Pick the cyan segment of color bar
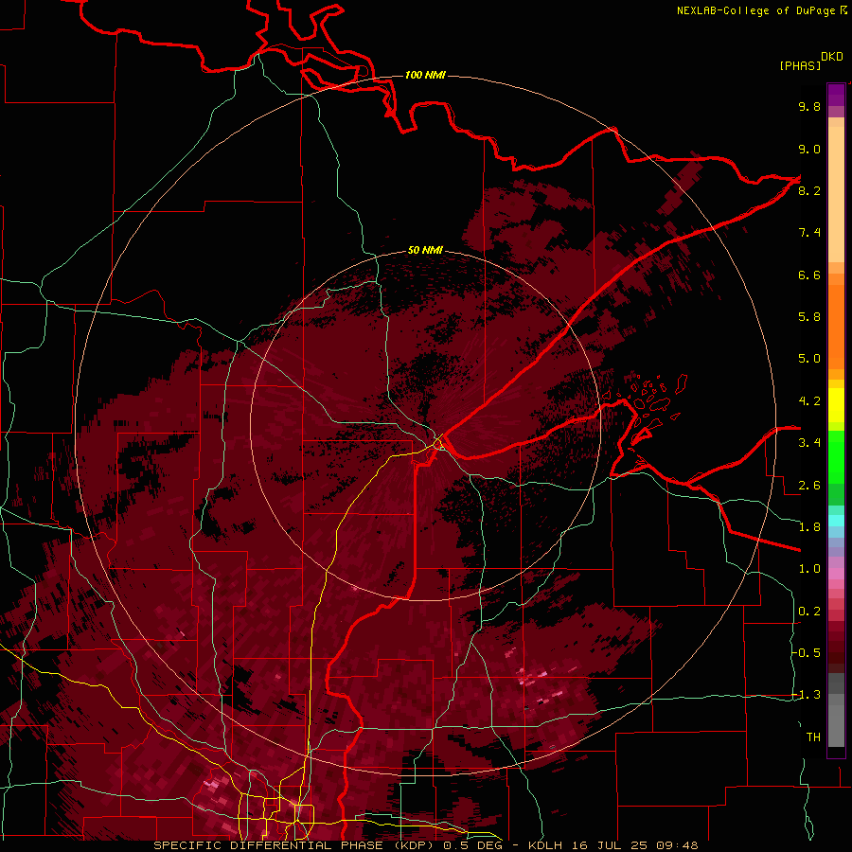852x852 pixels. 836,521
